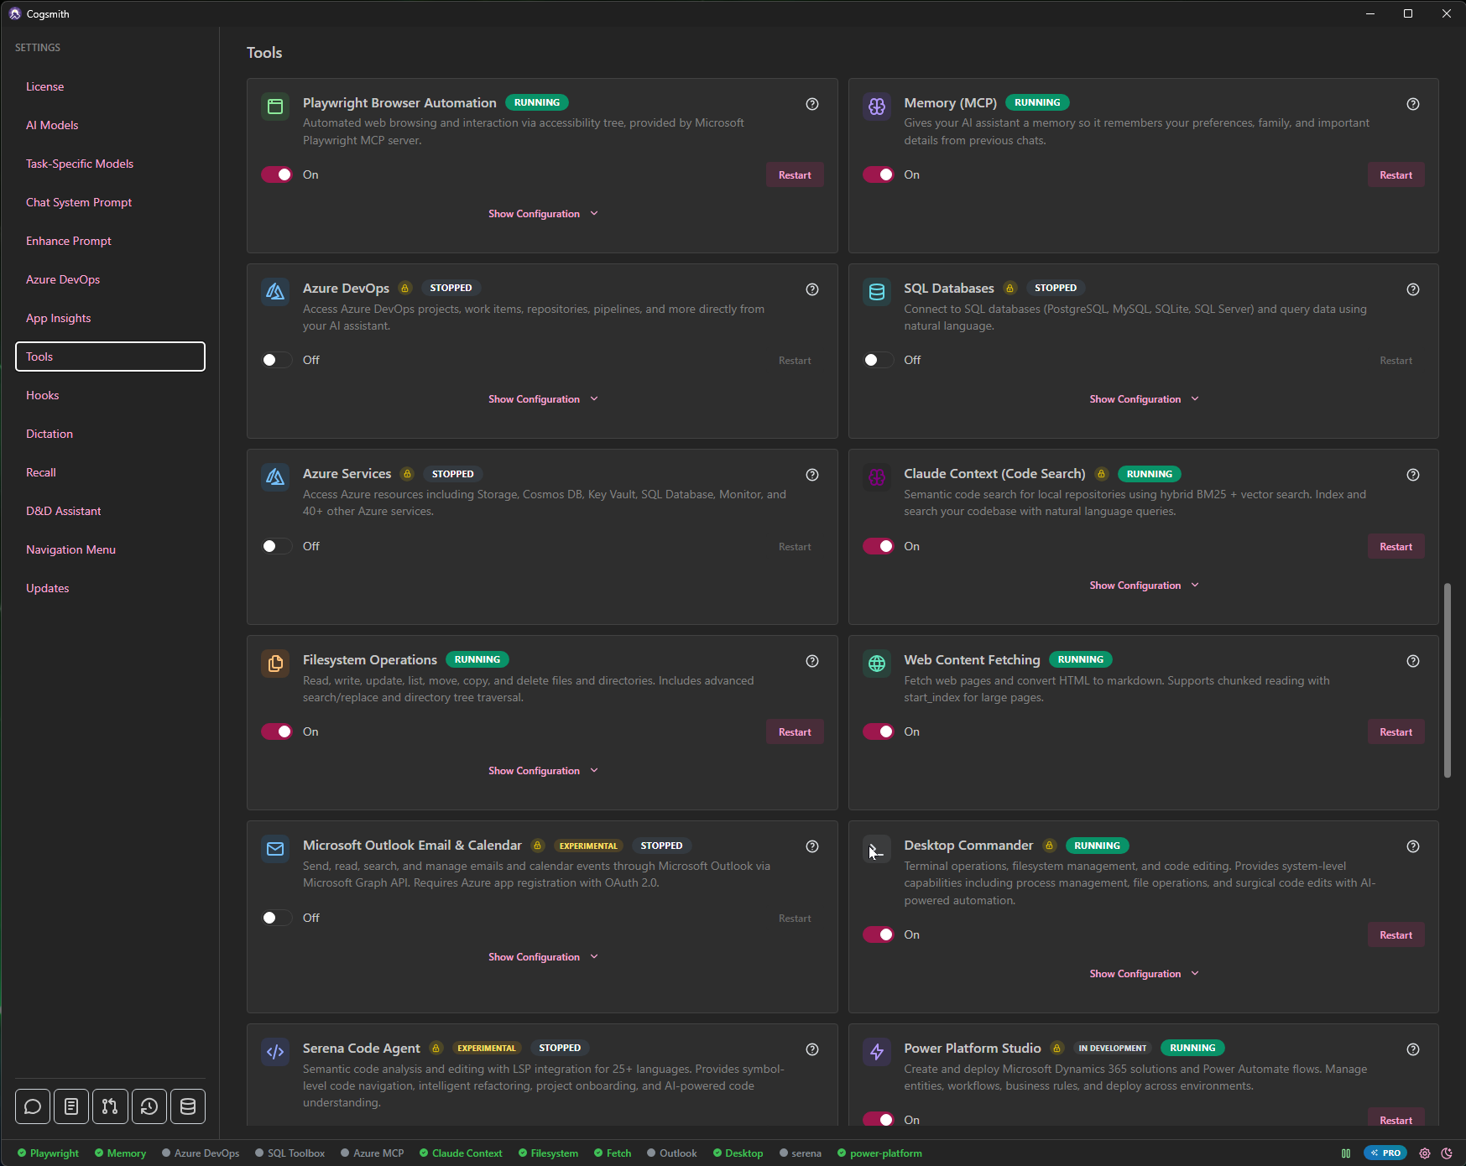Viewport: 1466px width, 1166px height.
Task: Open the Navigation Menu settings
Action: tap(110, 549)
